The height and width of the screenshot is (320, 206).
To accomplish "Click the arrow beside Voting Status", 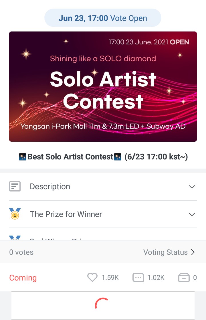I will [x=193, y=252].
